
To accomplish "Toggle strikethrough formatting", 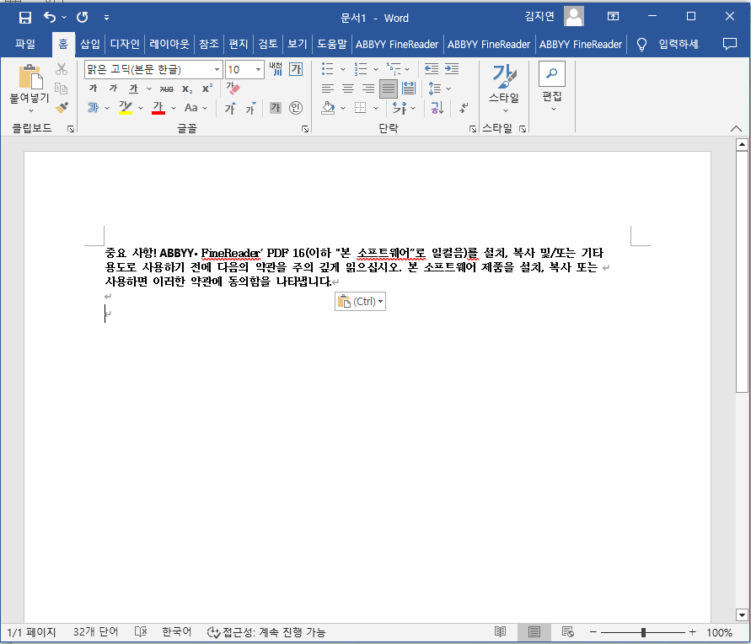I will pyautogui.click(x=166, y=89).
